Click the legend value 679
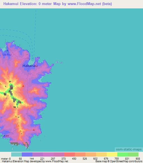 [106, 159]
